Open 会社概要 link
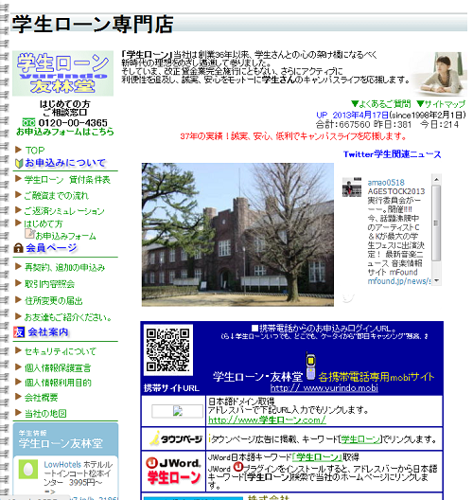 point(42,398)
